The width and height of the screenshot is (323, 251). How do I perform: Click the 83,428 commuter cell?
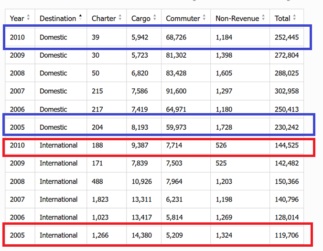tap(176, 73)
